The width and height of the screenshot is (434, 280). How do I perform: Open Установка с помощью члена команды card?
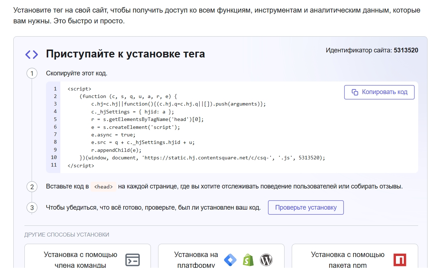click(x=88, y=256)
